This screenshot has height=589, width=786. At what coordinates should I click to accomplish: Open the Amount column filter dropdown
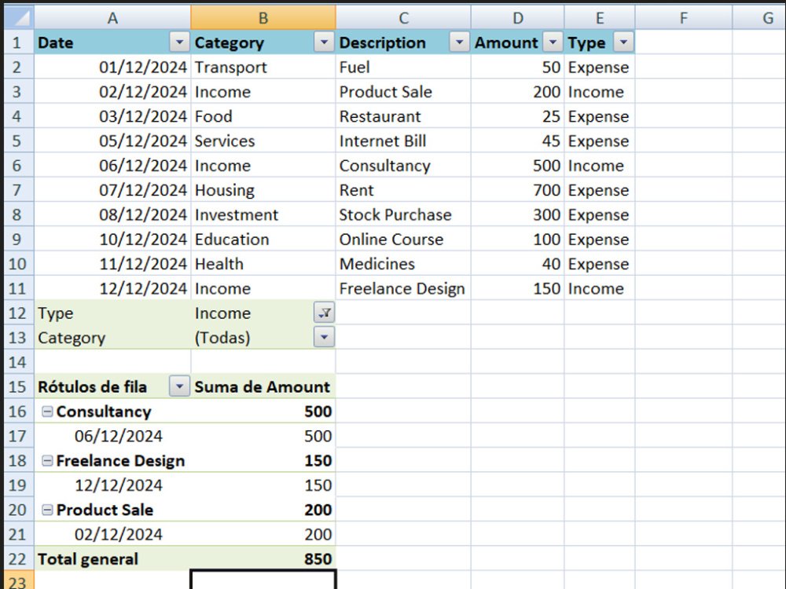pos(553,42)
